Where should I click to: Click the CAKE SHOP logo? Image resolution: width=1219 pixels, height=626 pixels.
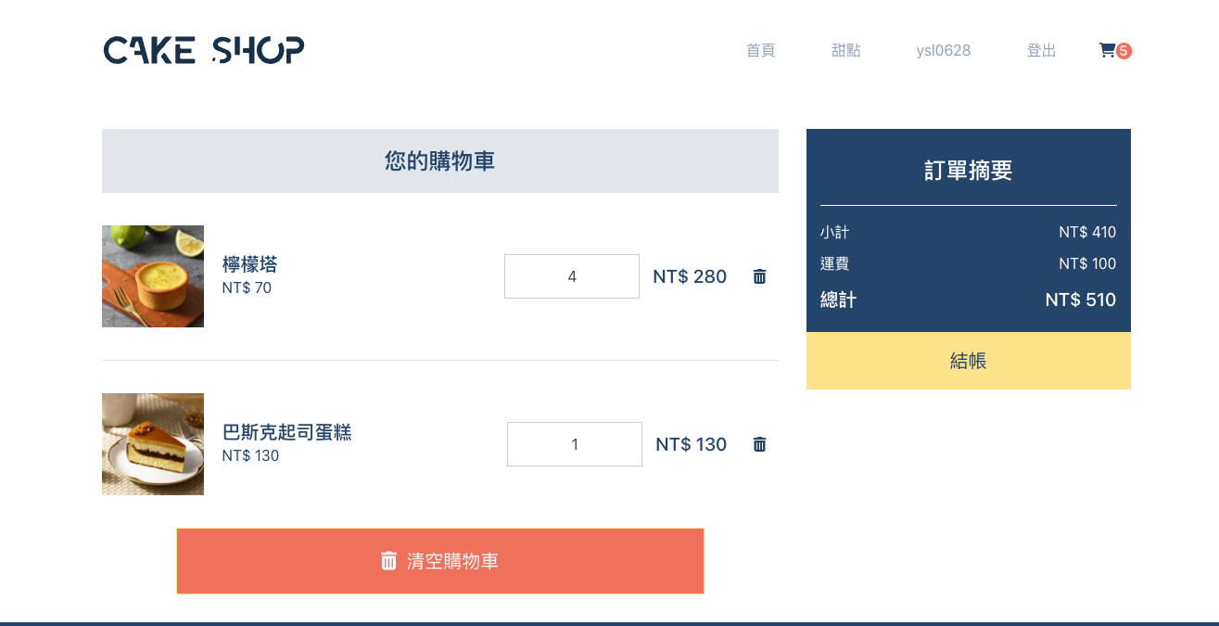204,50
